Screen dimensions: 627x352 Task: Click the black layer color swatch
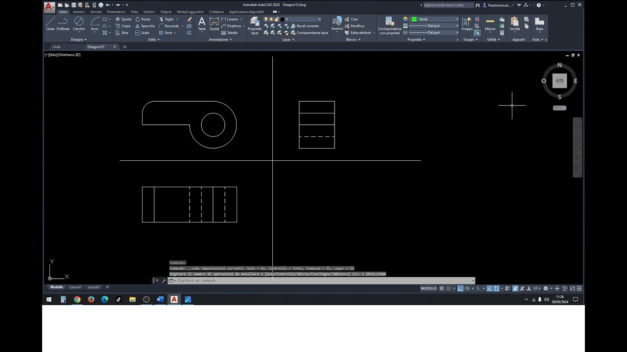point(282,19)
